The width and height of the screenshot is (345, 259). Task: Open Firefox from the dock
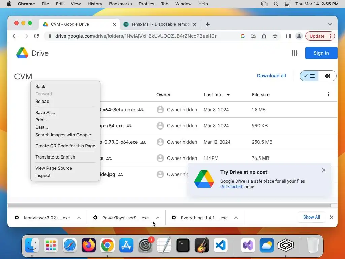pyautogui.click(x=89, y=245)
